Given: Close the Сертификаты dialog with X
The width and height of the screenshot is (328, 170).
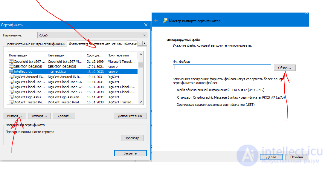Looking at the screenshot, I should (x=146, y=25).
